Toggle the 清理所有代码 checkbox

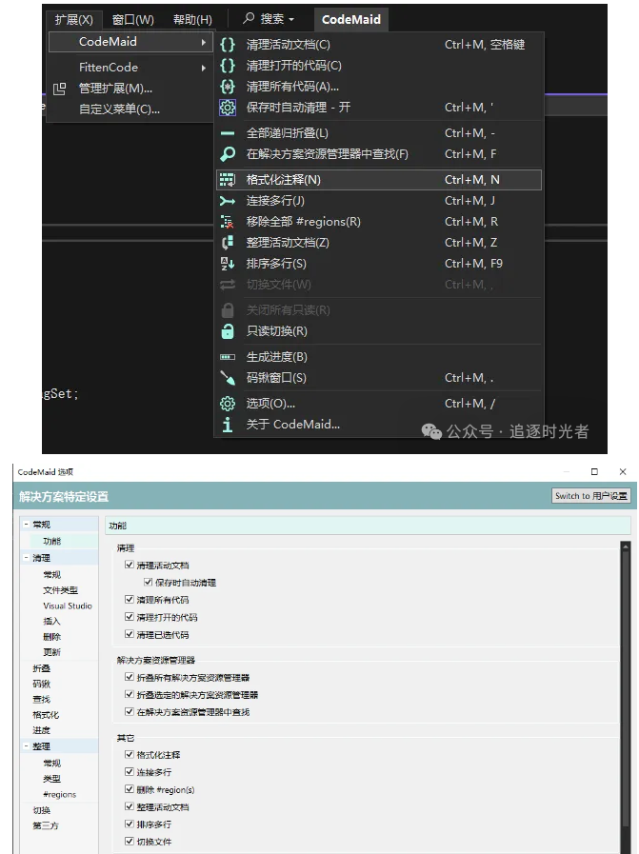pyautogui.click(x=130, y=600)
